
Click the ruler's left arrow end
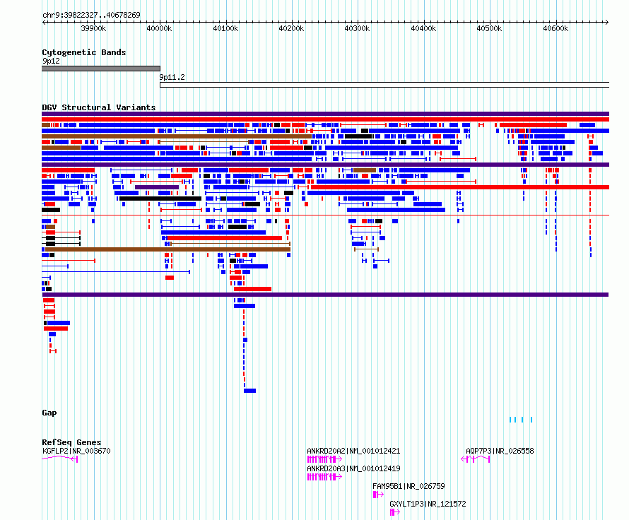pyautogui.click(x=44, y=22)
